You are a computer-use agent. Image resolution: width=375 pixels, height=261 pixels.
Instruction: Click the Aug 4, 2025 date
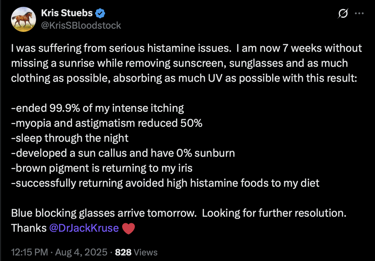pyautogui.click(x=81, y=252)
